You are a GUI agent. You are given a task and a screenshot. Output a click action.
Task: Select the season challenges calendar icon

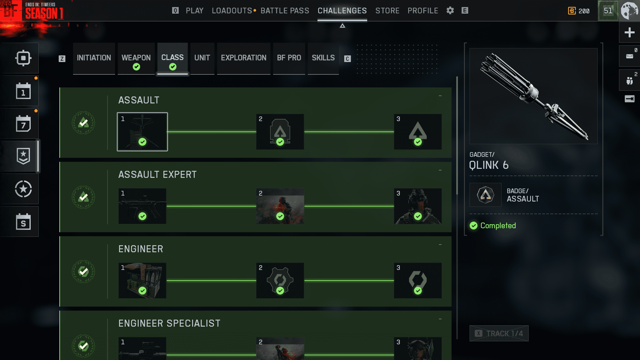click(23, 222)
